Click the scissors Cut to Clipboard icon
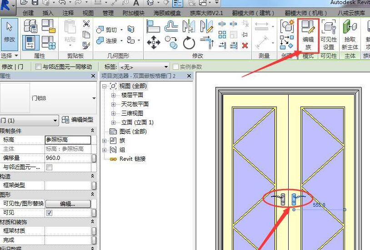 pyautogui.click(x=86, y=24)
